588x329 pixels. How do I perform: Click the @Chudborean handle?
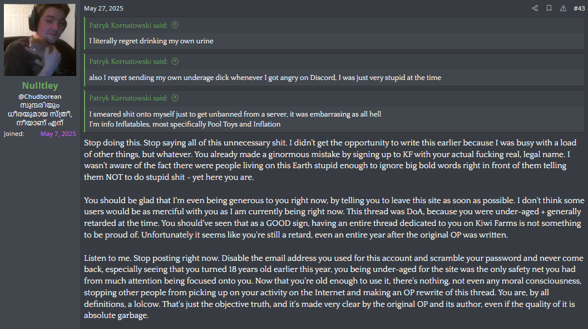point(40,97)
